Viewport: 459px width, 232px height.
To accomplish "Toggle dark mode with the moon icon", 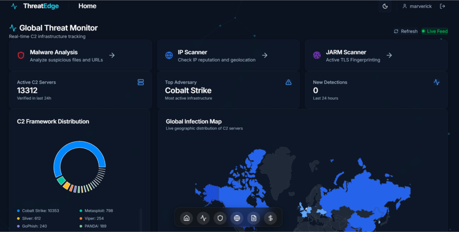I will 385,6.
